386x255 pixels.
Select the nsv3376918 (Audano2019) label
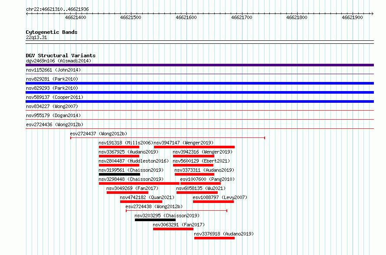pos(224,234)
